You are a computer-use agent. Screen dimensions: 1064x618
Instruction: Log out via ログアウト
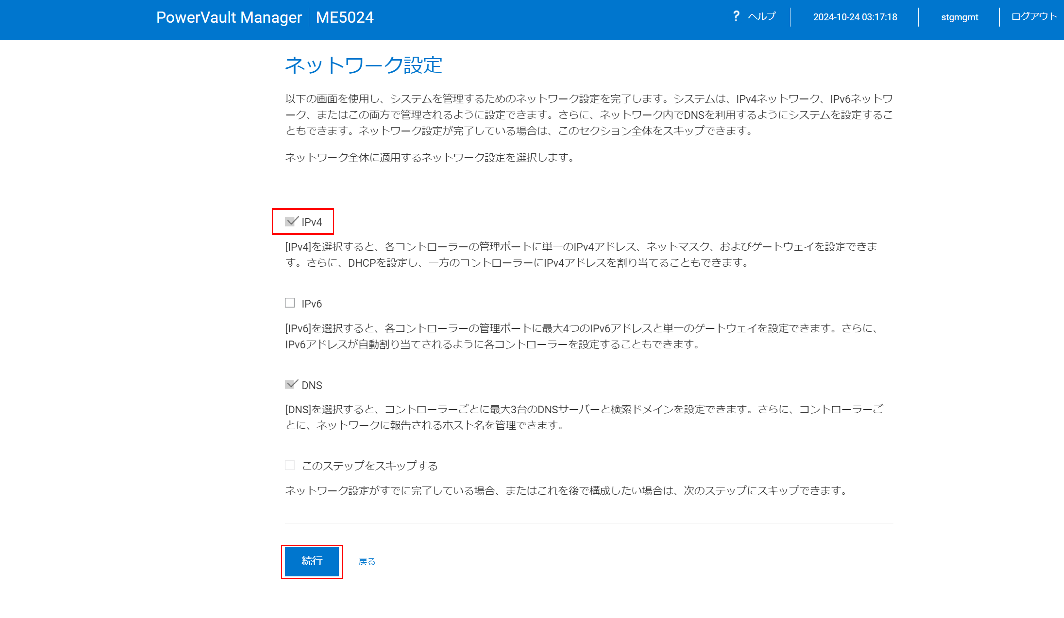tap(1034, 17)
